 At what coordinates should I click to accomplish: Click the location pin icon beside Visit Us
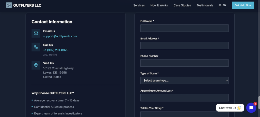point(36,65)
